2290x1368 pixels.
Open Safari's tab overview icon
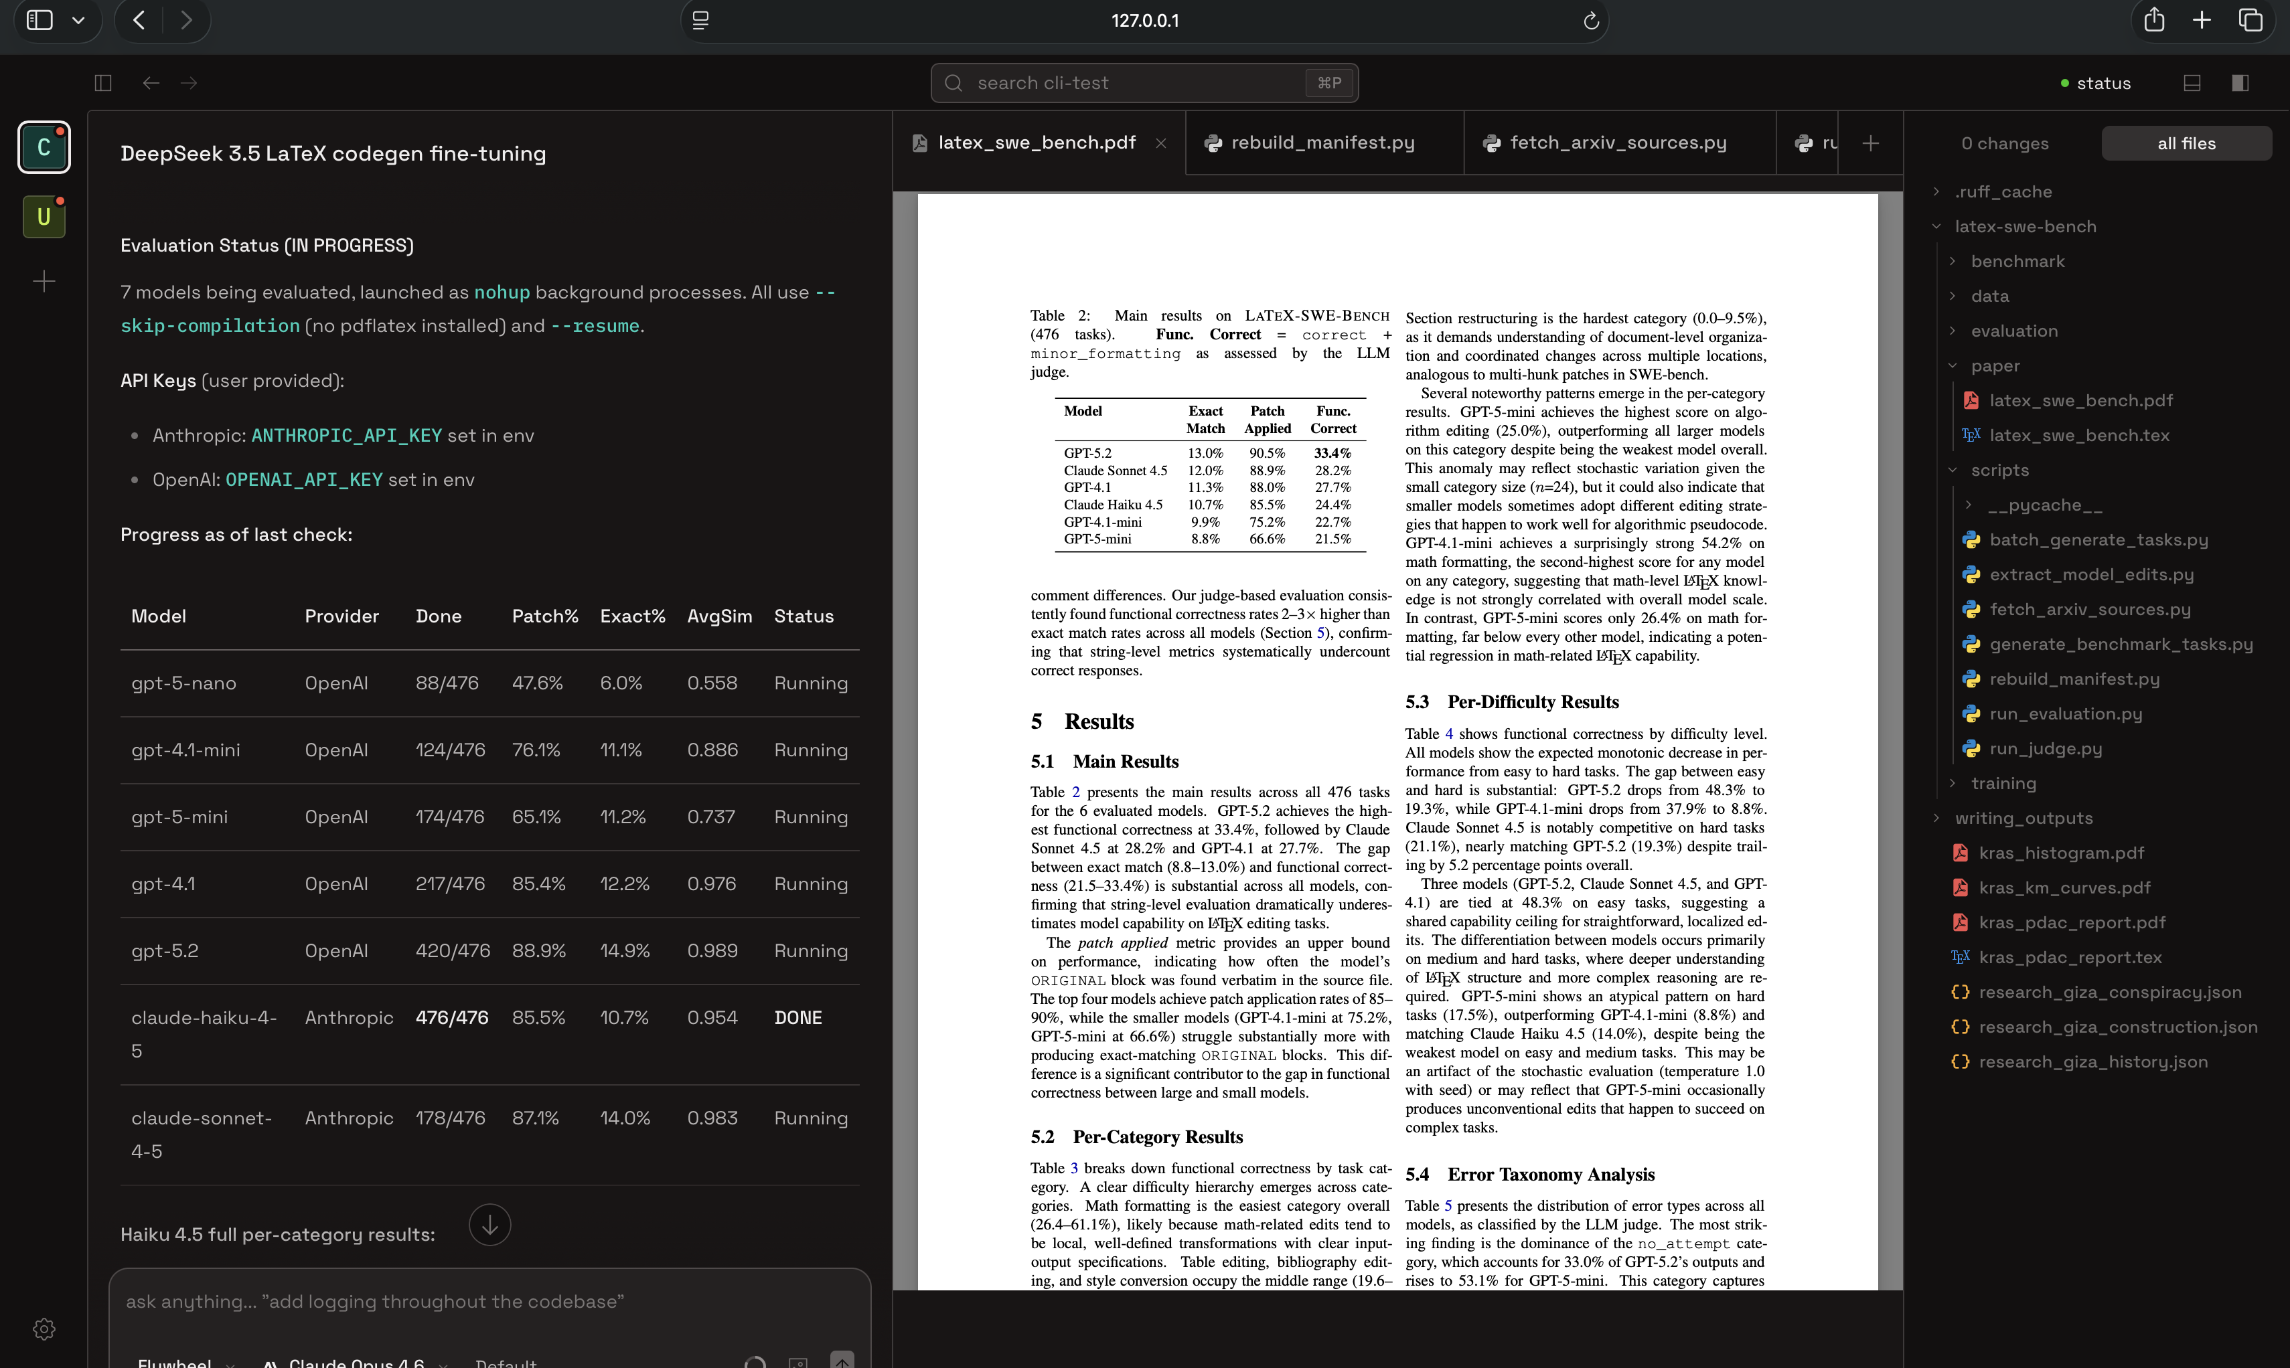coord(2250,19)
